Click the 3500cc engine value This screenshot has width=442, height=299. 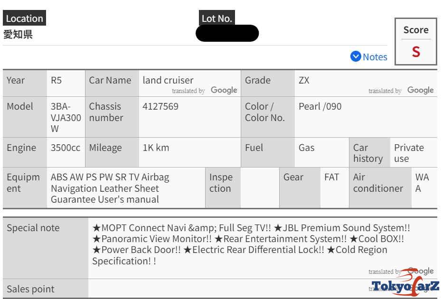click(66, 148)
